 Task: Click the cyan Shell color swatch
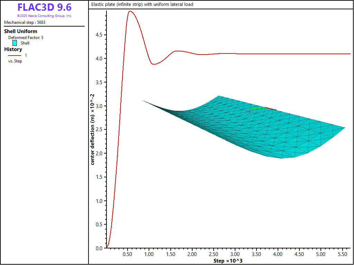pos(15,43)
